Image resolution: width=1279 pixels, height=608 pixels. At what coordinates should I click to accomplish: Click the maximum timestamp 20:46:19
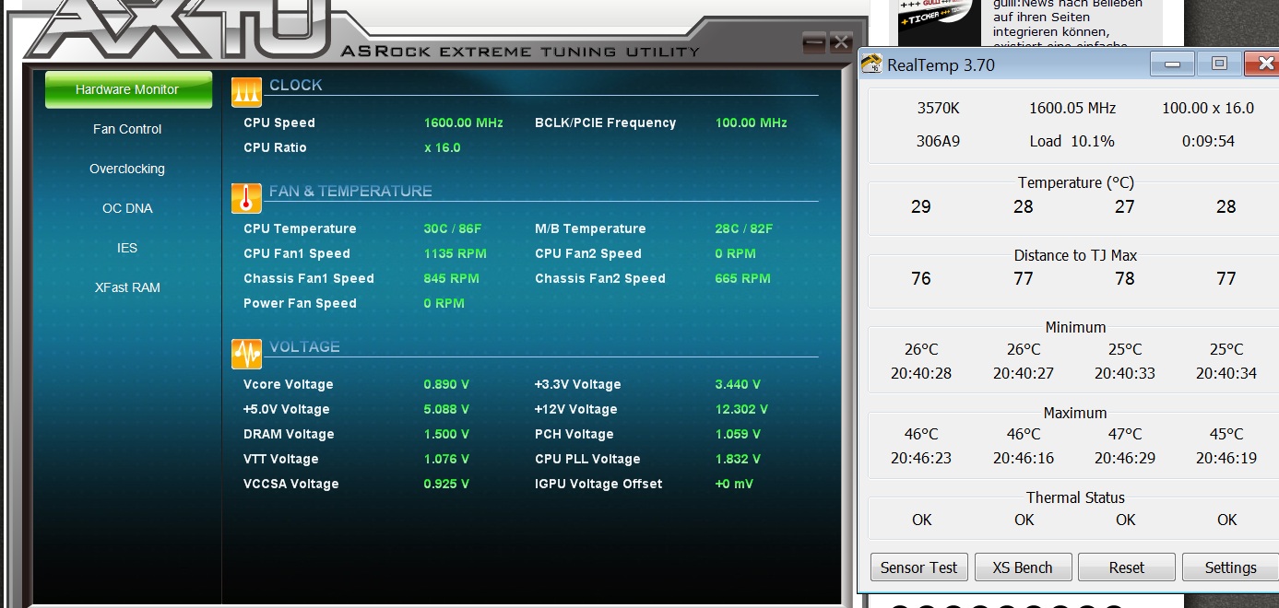click(1226, 458)
